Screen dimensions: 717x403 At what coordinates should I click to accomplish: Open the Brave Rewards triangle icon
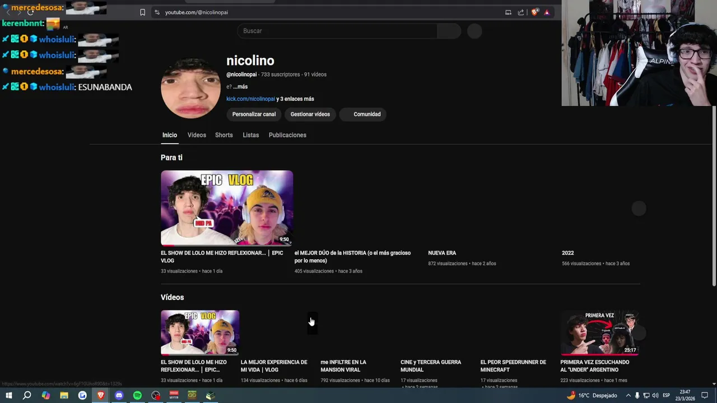(x=547, y=12)
